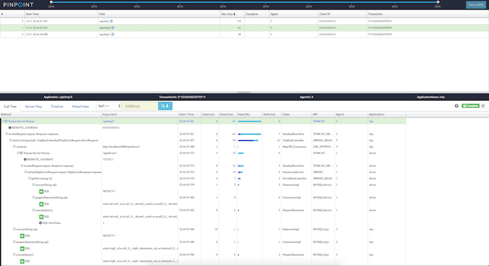Screen dimensions: 489x266
Task: Open the path icon in the first transaction row
Action: click(x=111, y=21)
